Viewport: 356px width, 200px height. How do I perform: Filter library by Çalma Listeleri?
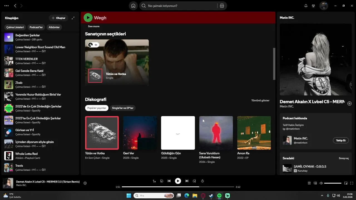(15, 27)
